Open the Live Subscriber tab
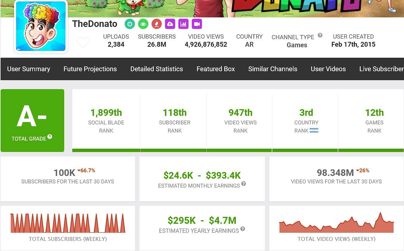The height and width of the screenshot is (251, 404). tap(381, 69)
